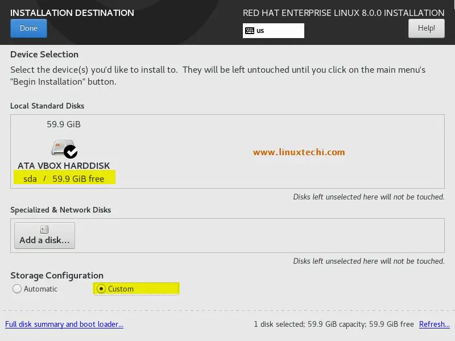Click the Add a disk... button
Image resolution: width=455 pixels, height=341 pixels.
tap(44, 235)
